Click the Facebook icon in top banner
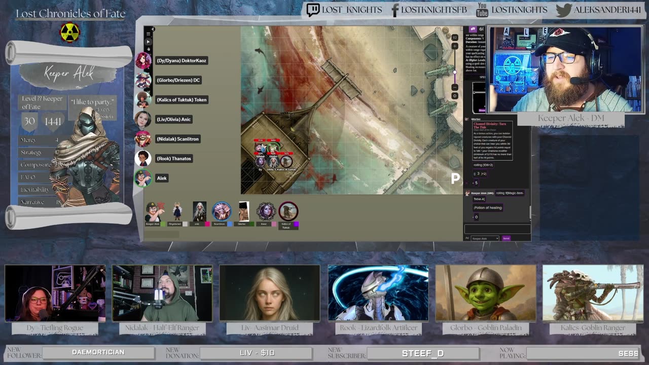This screenshot has width=649, height=365. 395,10
